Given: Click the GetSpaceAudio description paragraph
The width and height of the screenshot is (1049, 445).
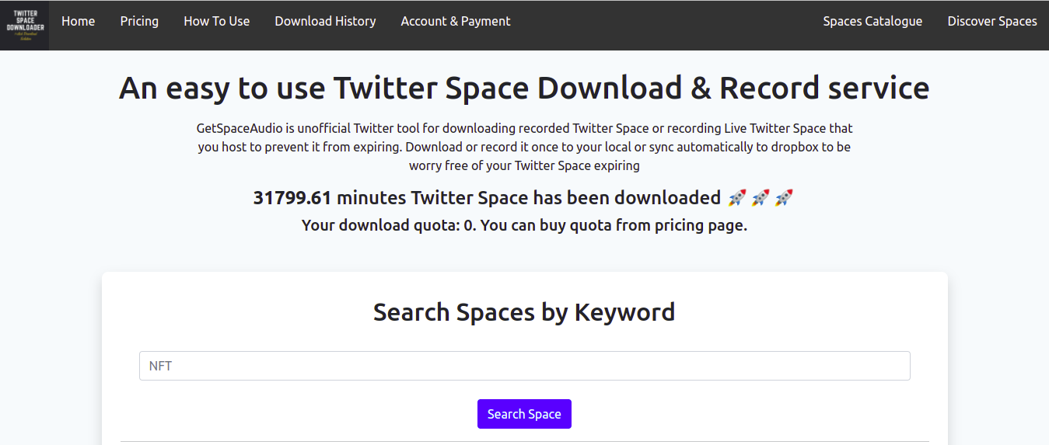Looking at the screenshot, I should coord(524,146).
